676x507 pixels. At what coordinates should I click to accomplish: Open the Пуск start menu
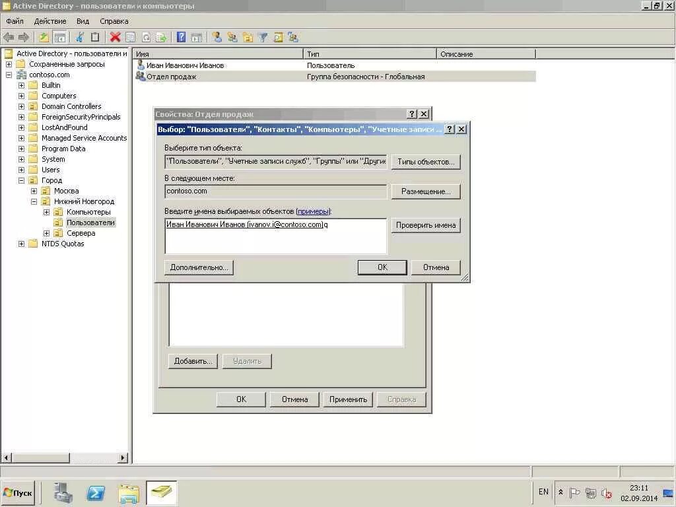click(x=18, y=492)
